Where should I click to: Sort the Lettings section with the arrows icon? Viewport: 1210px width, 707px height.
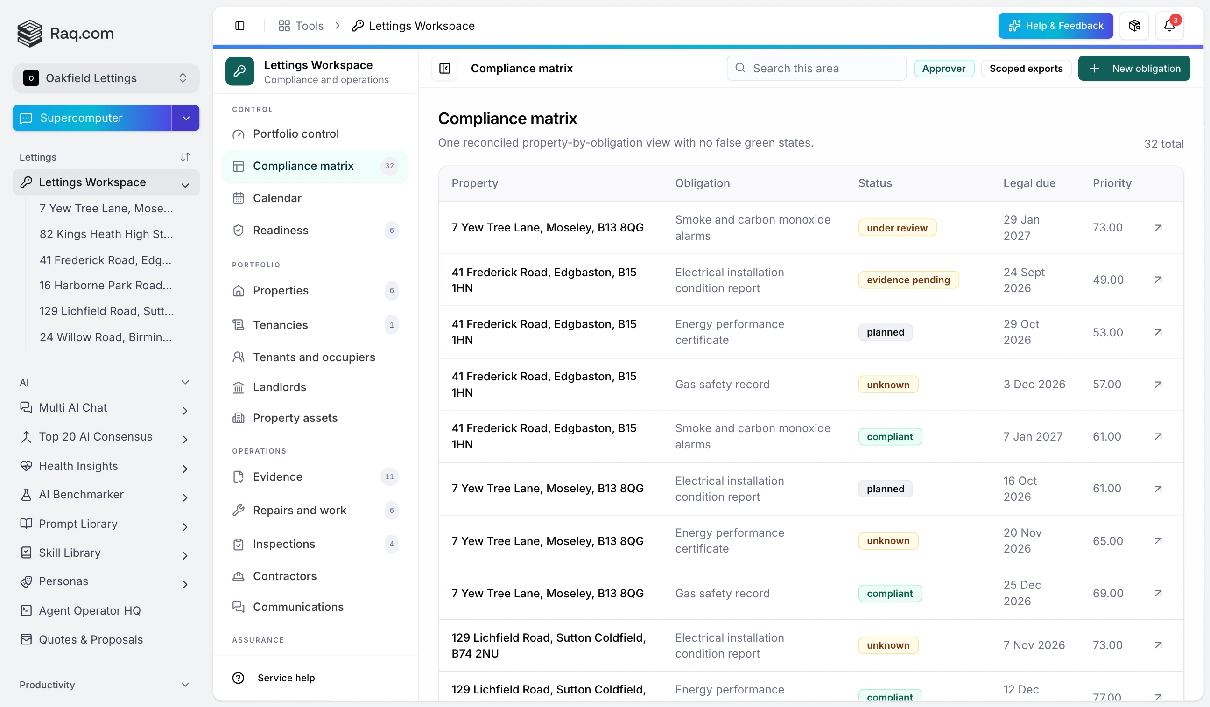coord(185,157)
